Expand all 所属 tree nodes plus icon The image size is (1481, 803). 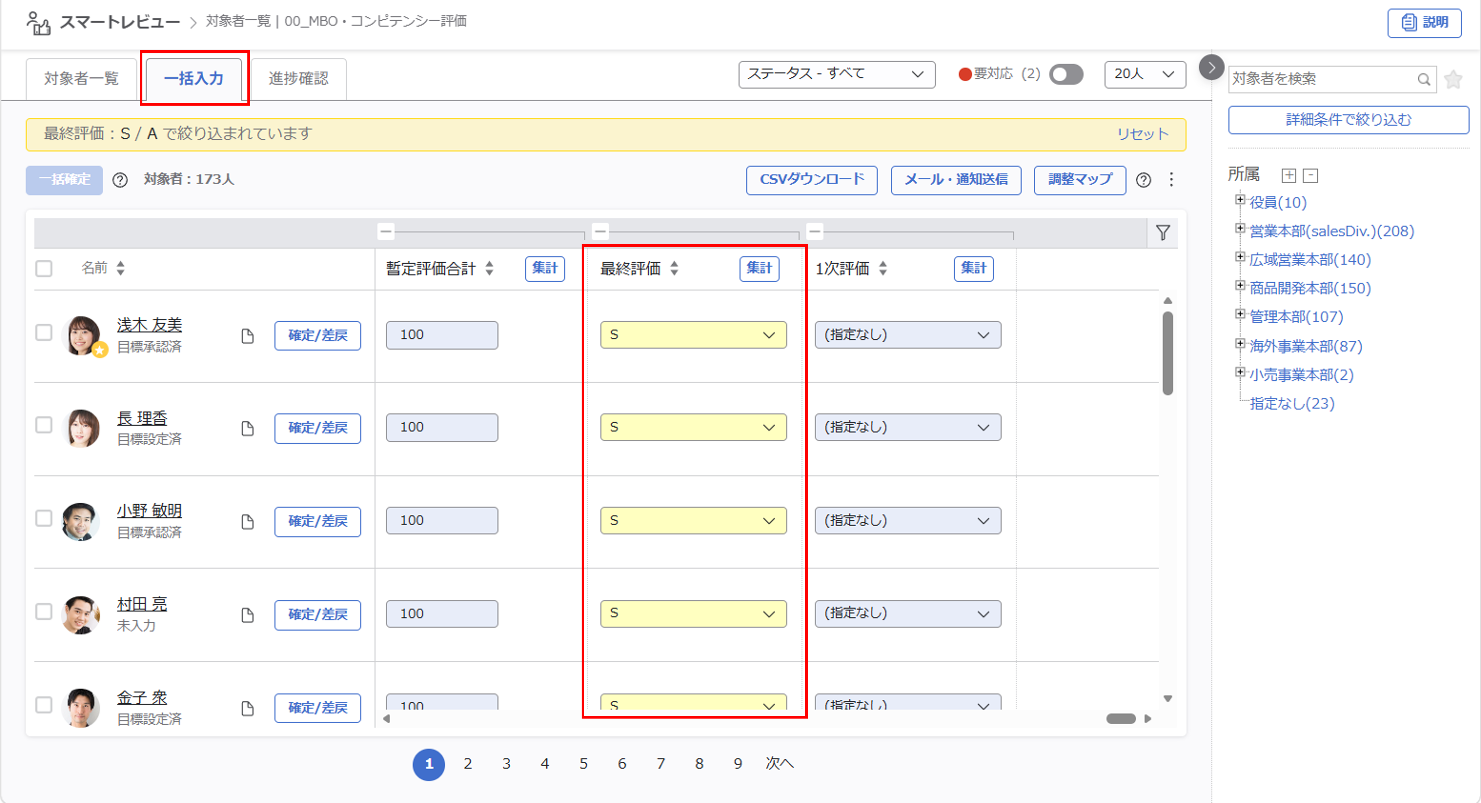click(x=1288, y=175)
